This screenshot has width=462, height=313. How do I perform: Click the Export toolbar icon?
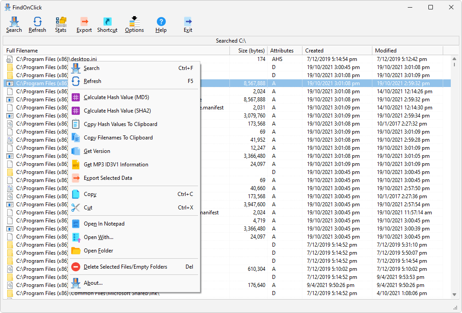coord(84,22)
